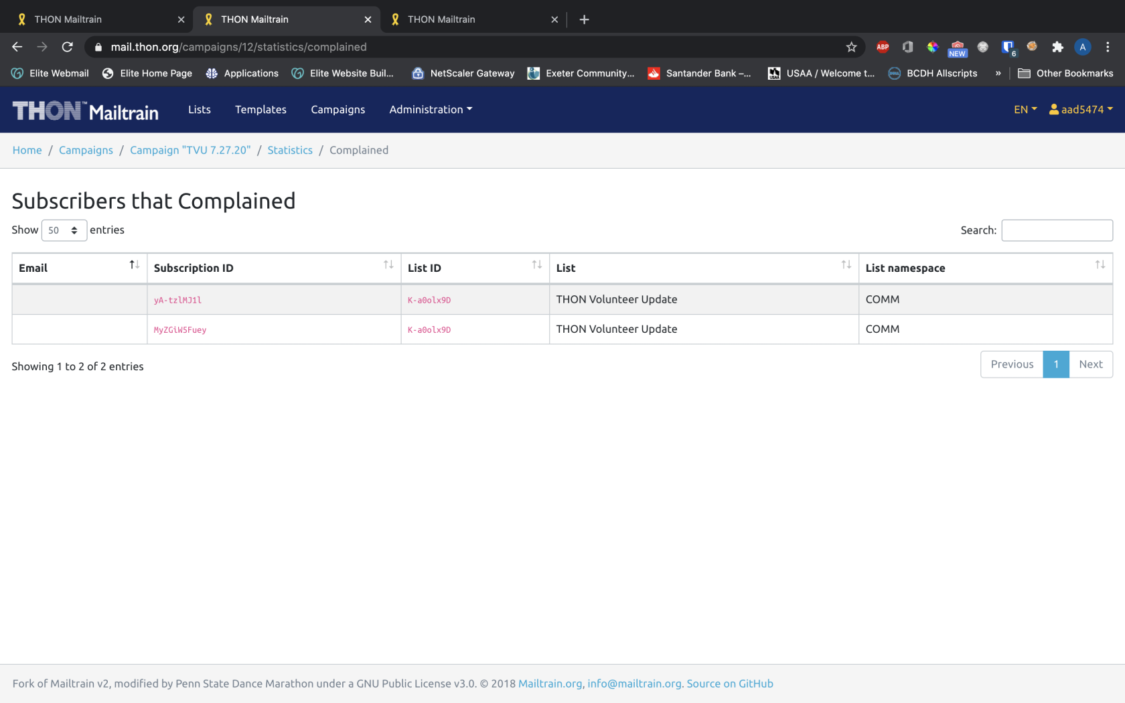Viewport: 1125px width, 703px height.
Task: Reload the page with the refresh icon
Action: click(x=67, y=47)
